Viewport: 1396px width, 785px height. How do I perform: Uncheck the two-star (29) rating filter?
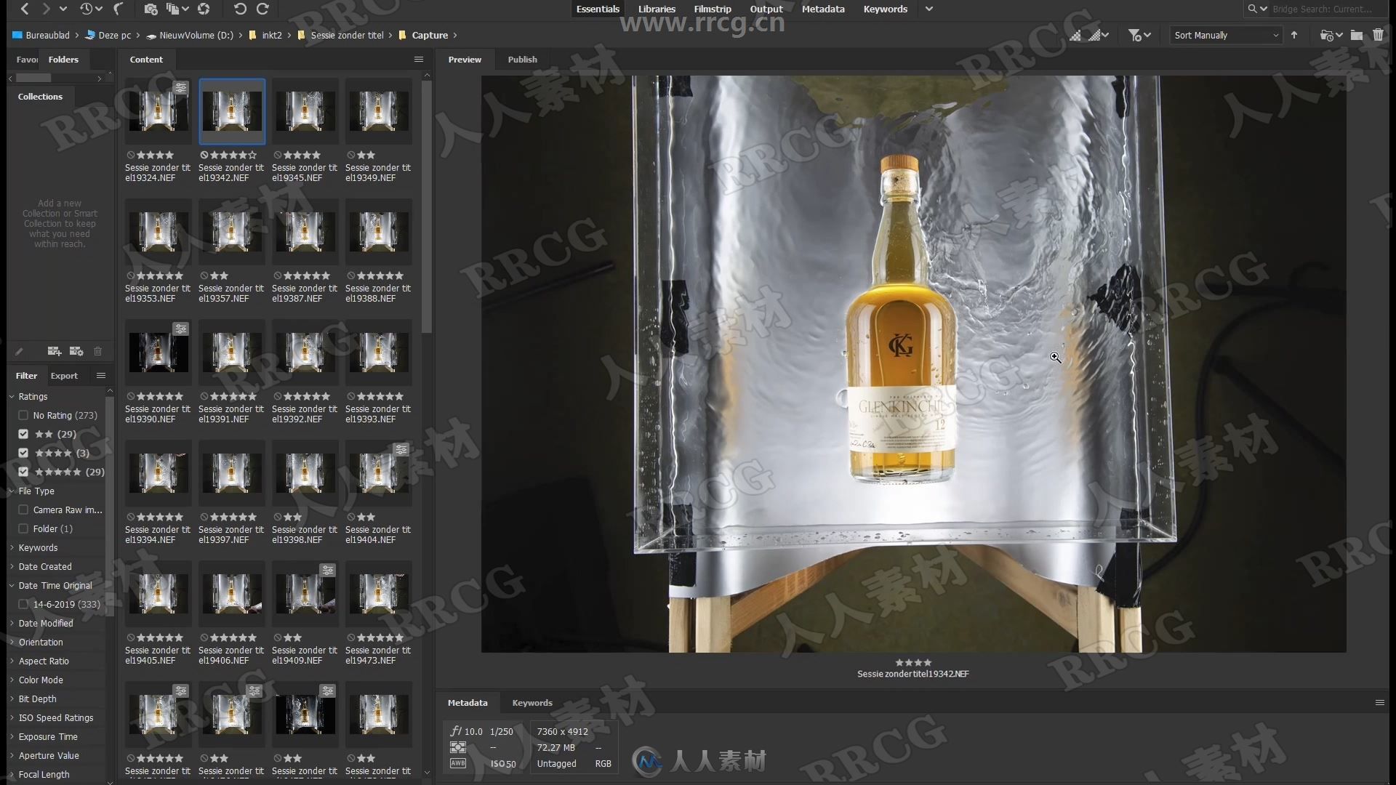coord(23,434)
